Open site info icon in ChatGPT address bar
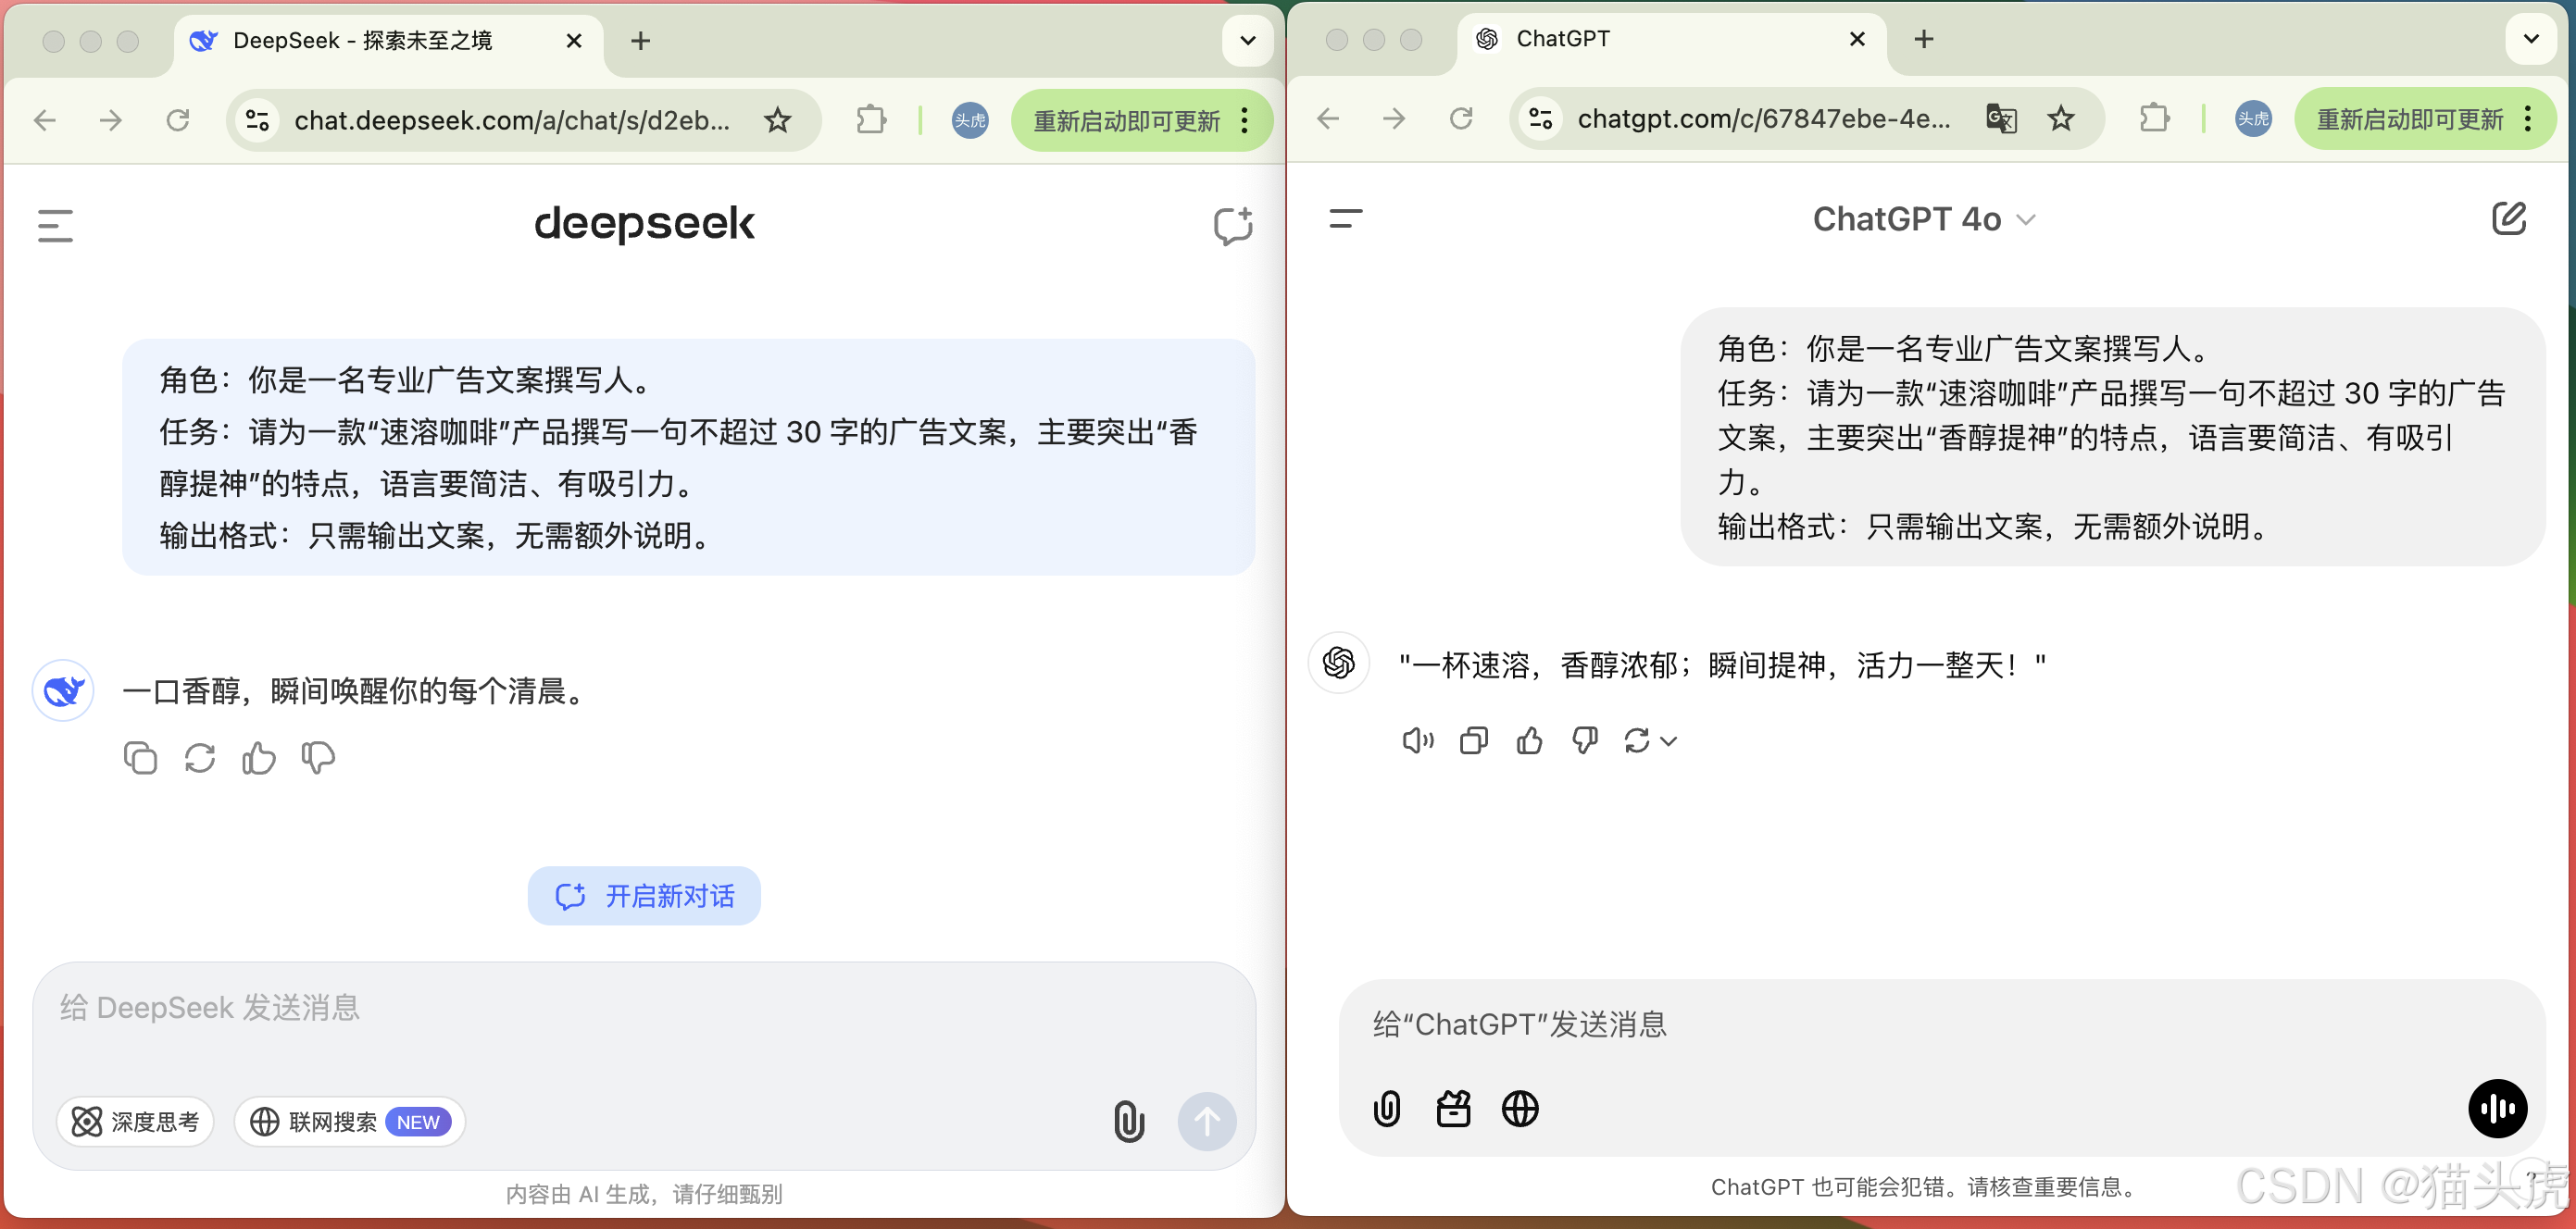2576x1229 pixels. pos(1541,118)
